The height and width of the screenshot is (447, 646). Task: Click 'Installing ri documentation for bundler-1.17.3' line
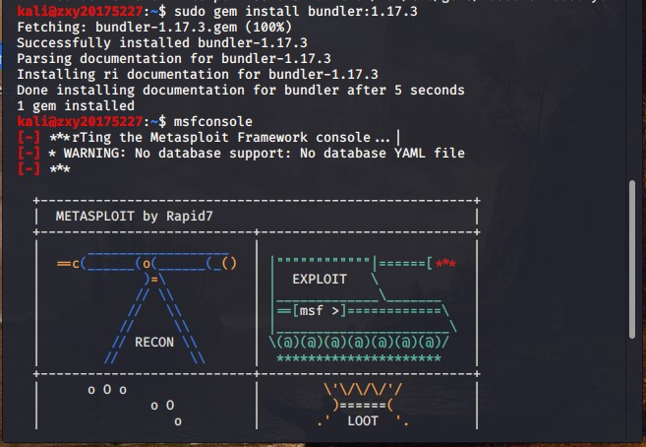[x=198, y=74]
